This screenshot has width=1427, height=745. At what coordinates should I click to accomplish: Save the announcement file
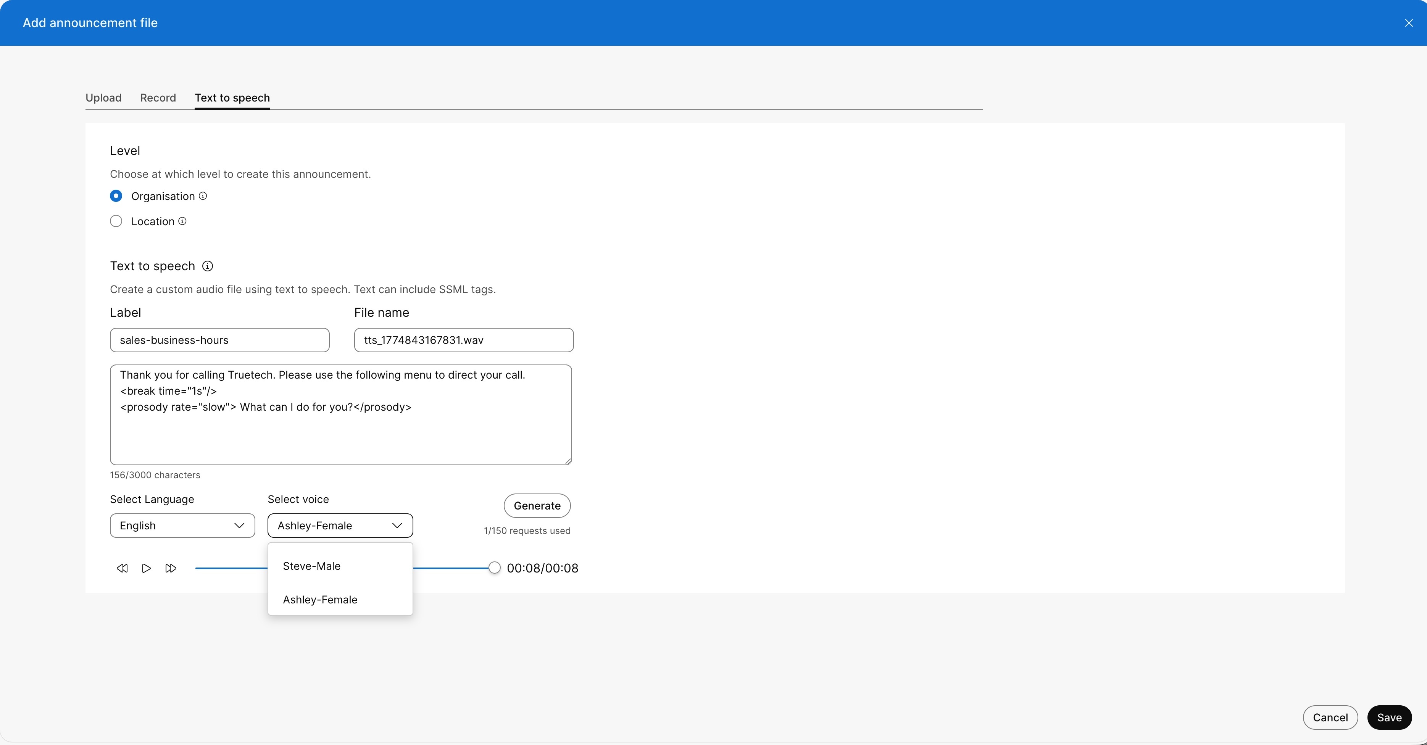[x=1389, y=717]
